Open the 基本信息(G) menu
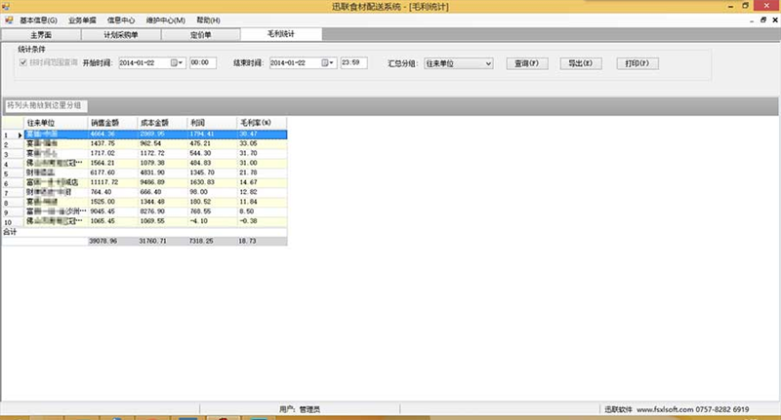The image size is (781, 420). click(x=38, y=19)
